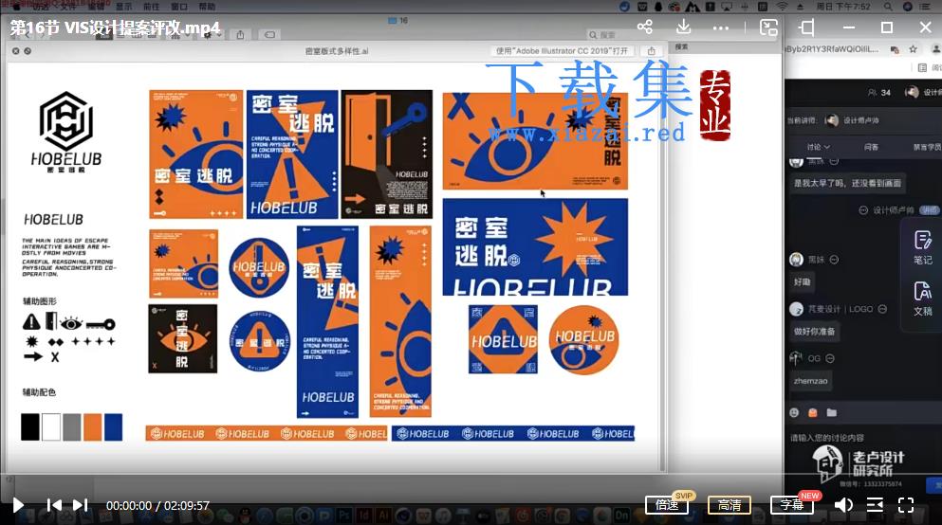942x525 pixels.
Task: Open the 倍速 playback speed menu
Action: coord(667,505)
